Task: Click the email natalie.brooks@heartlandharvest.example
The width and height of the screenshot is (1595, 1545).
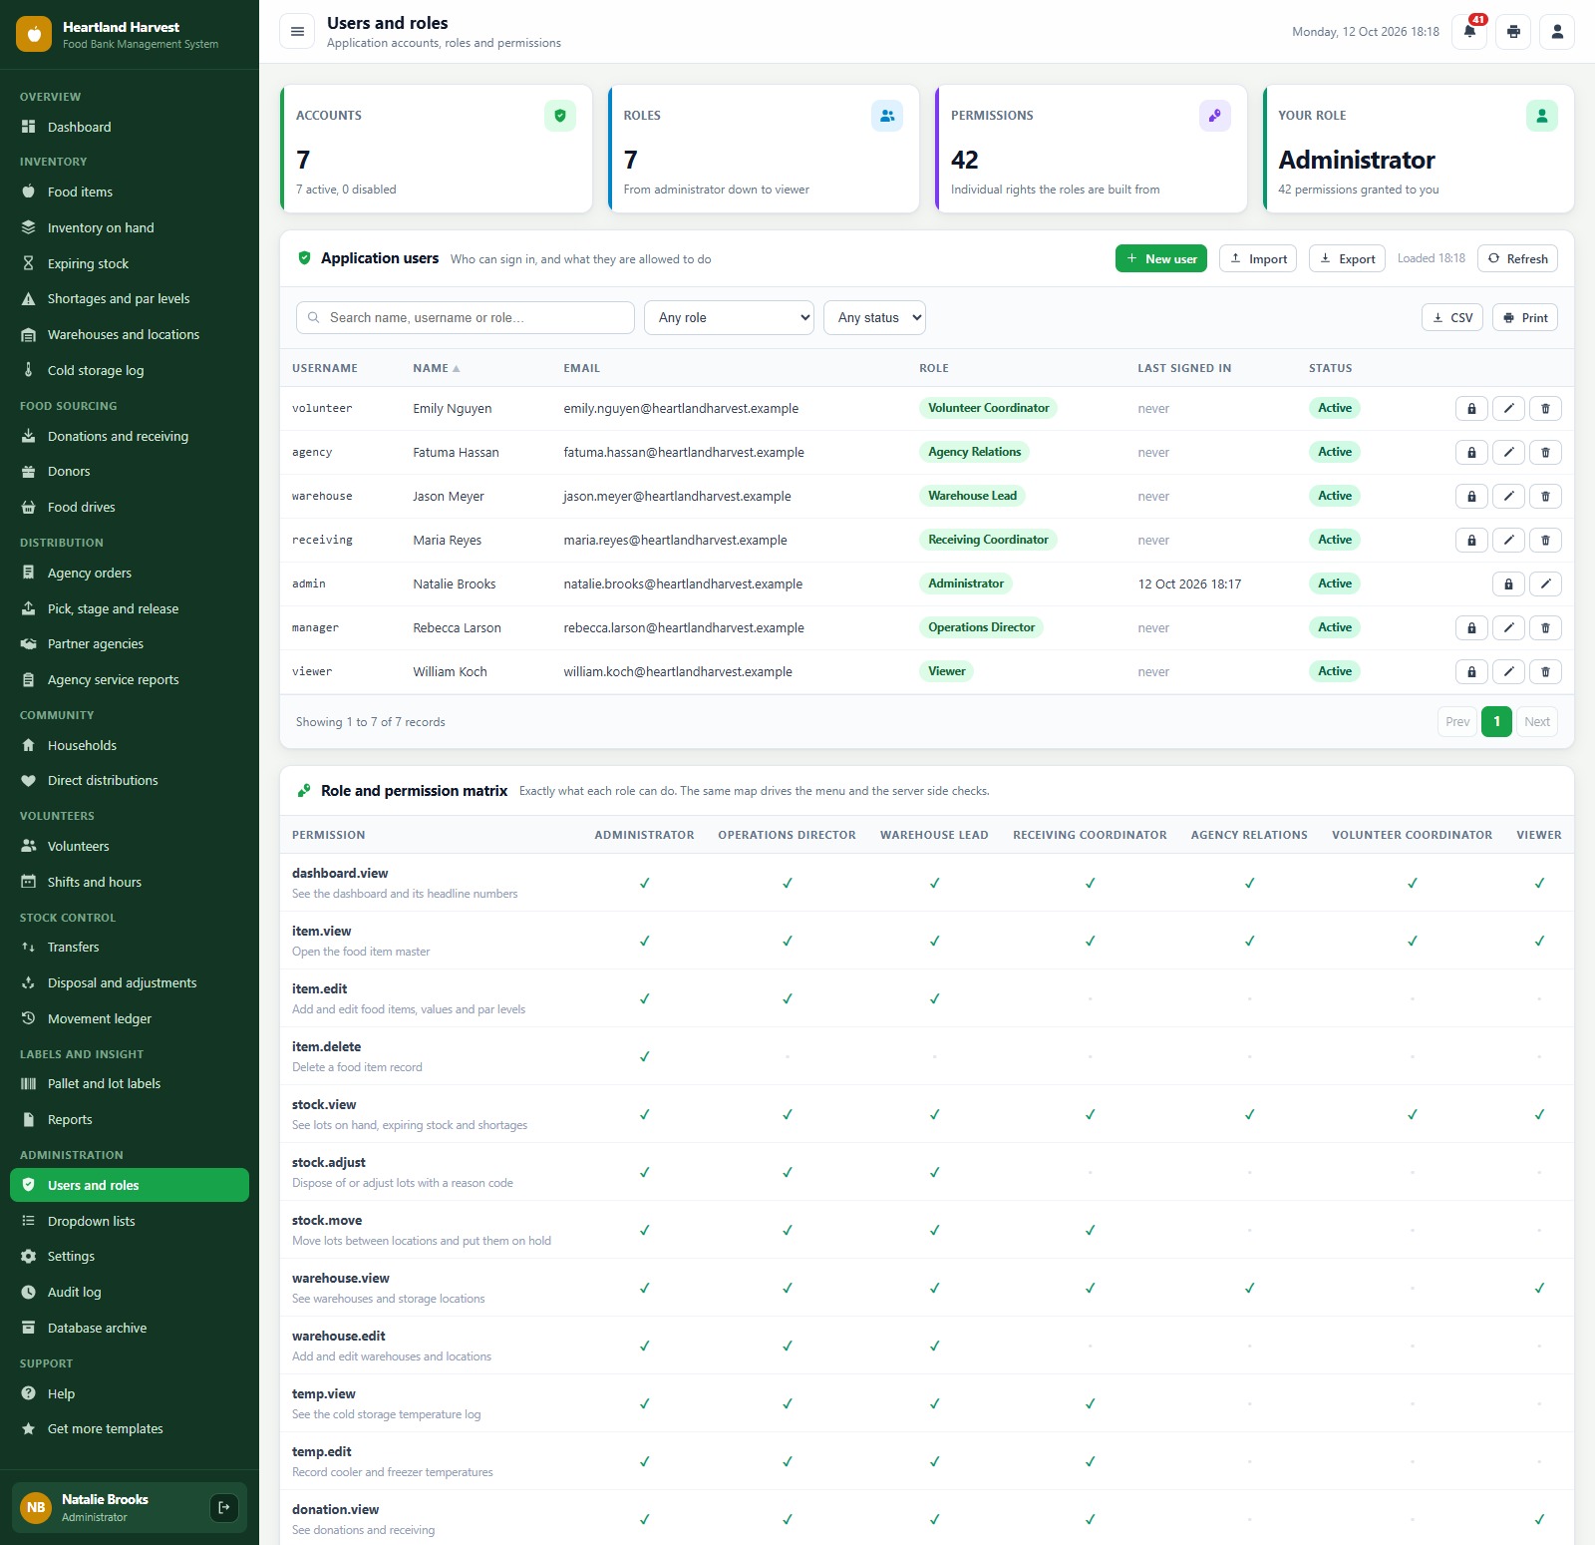Action: pyautogui.click(x=683, y=583)
